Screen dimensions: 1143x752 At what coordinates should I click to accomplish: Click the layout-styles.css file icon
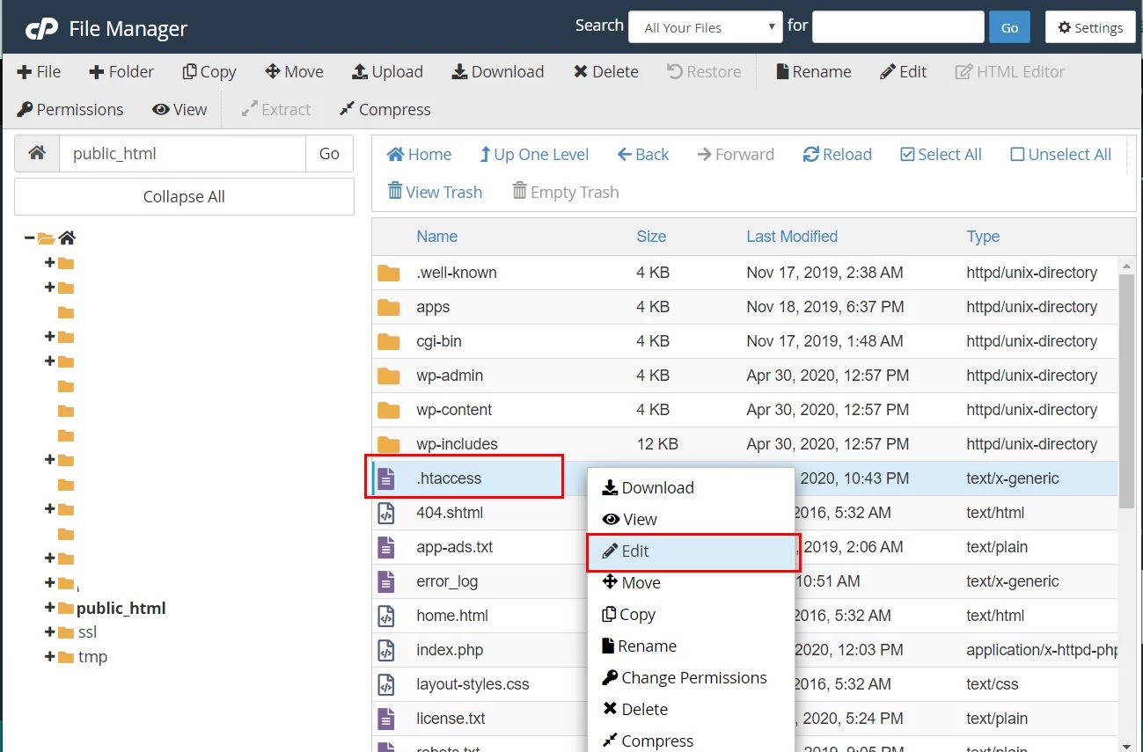click(x=385, y=684)
